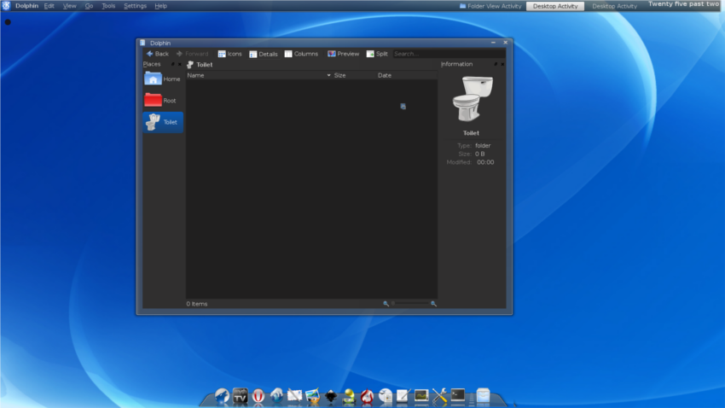Open the Edit menu

coord(49,6)
